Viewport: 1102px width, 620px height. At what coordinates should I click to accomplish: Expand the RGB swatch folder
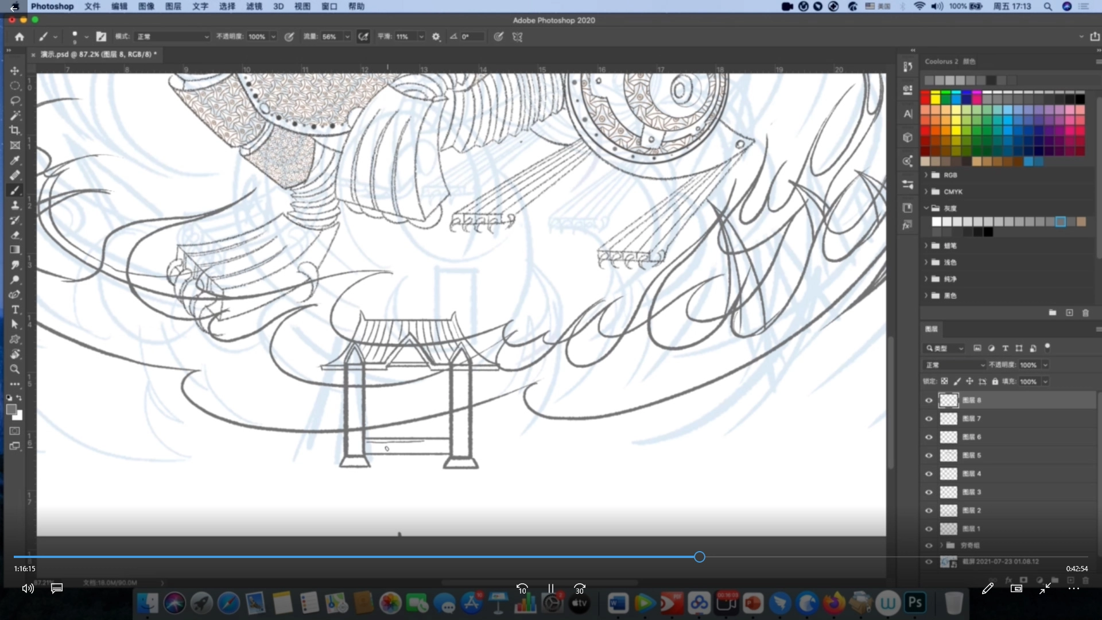pyautogui.click(x=926, y=175)
